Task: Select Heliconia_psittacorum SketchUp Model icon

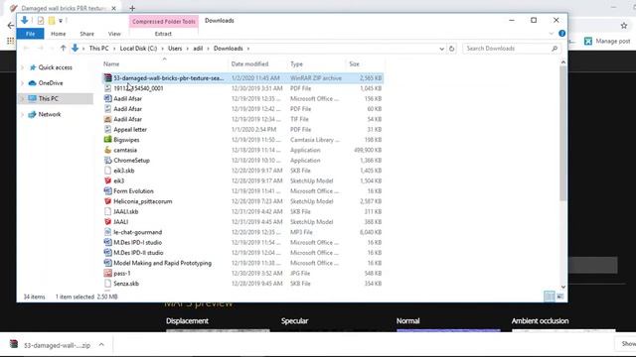Action: (107, 201)
